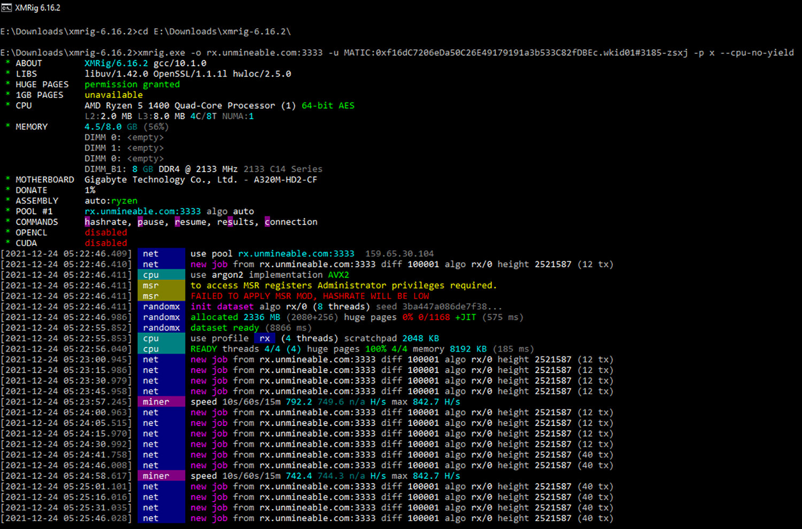Click the 'connection' command keyword

click(x=291, y=222)
